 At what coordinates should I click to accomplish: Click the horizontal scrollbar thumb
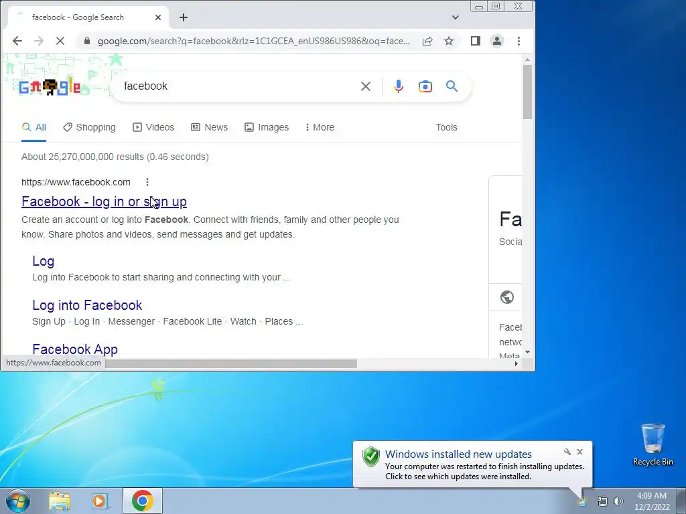click(231, 363)
